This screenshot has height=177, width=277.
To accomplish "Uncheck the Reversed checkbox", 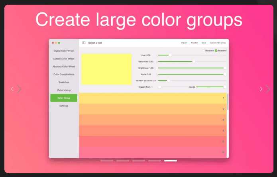I will 216,51.
